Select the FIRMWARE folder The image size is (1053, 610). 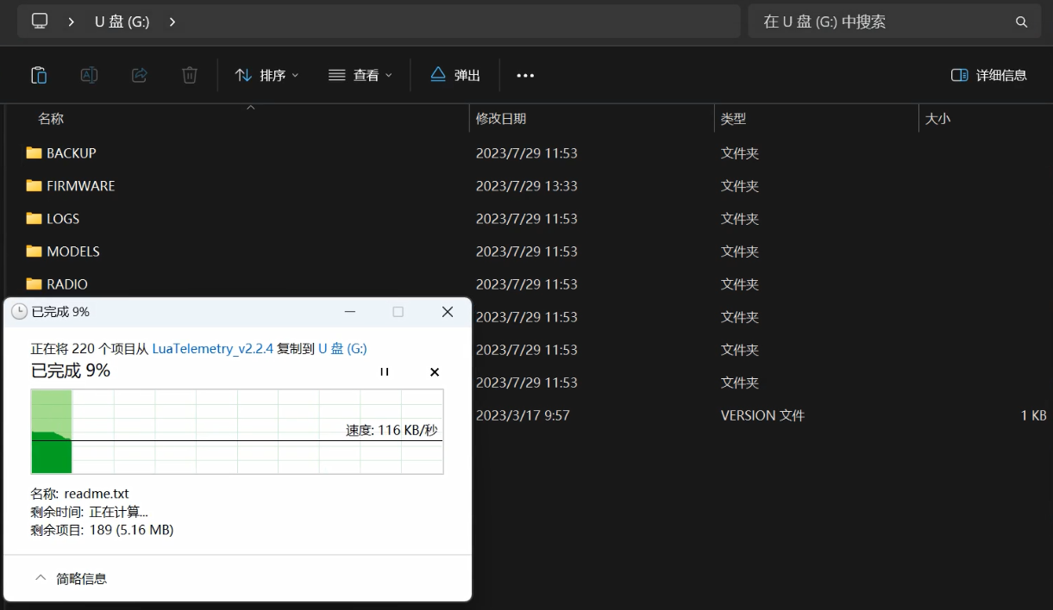(81, 185)
